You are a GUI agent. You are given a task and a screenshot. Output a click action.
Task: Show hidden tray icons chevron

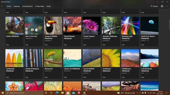tap(137, 93)
